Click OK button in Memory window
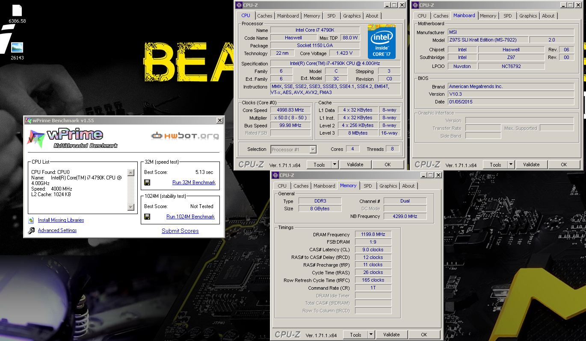 [x=424, y=335]
